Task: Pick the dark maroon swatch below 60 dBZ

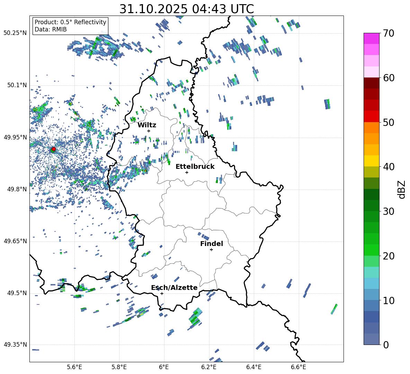Action: (x=372, y=83)
